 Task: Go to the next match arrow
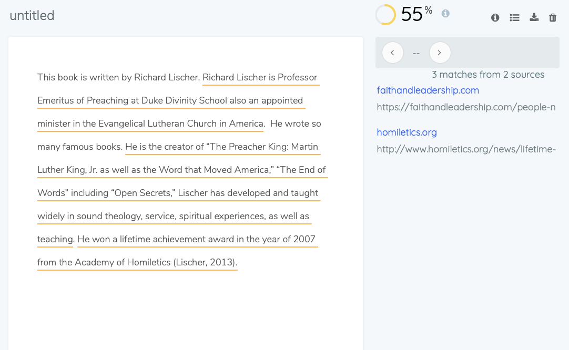tap(440, 53)
